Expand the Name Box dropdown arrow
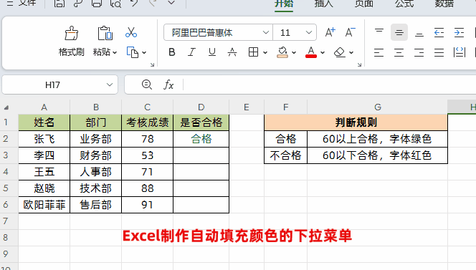Screen dimensions: 476x270 [110, 85]
